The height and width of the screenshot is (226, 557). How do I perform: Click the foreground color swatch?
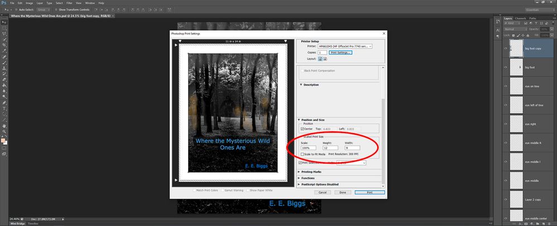[x=3, y=140]
